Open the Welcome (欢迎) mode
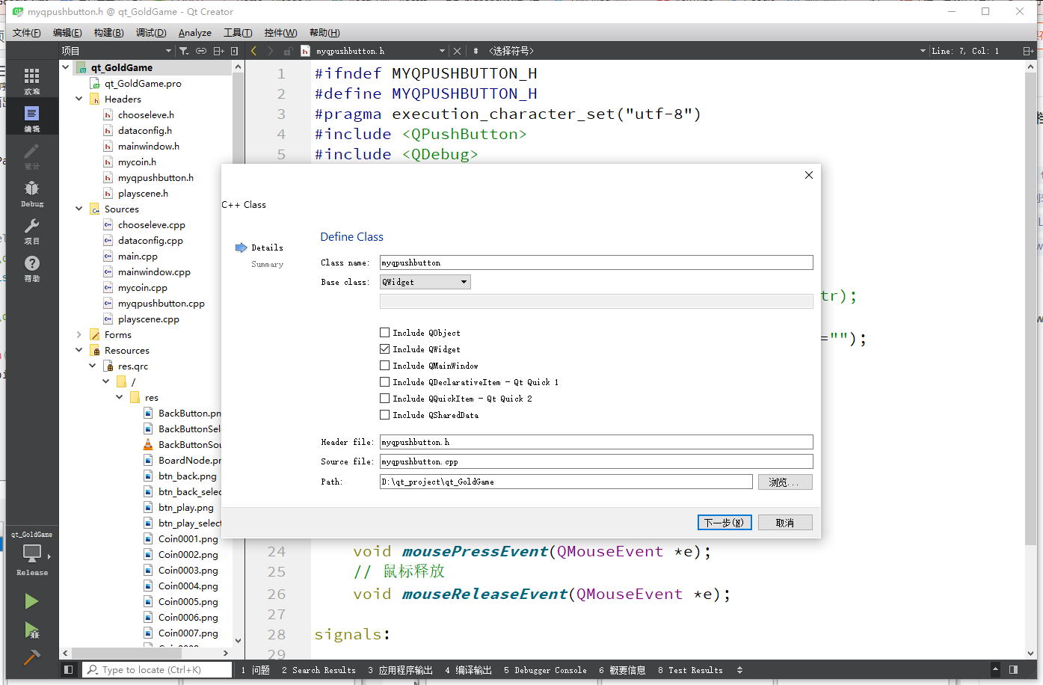The image size is (1043, 685). pyautogui.click(x=31, y=80)
